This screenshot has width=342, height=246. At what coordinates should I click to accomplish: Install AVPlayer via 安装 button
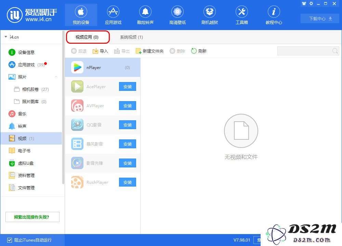127,106
